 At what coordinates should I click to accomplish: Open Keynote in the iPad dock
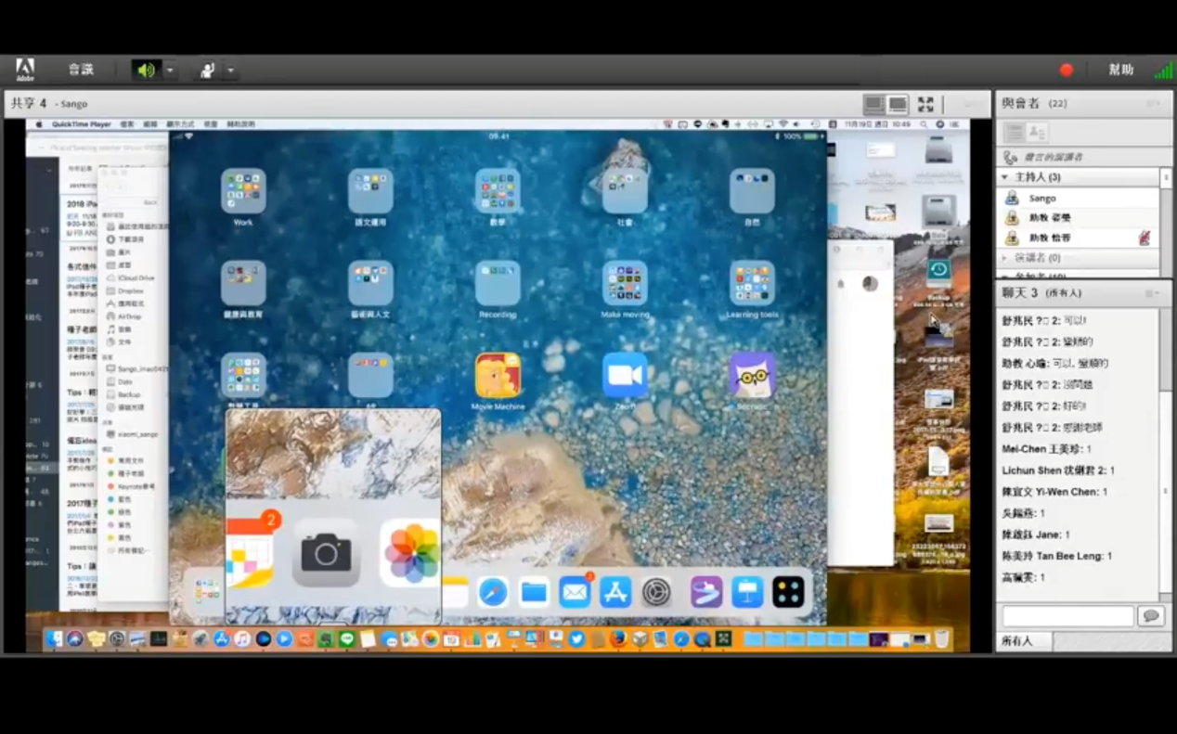tap(747, 592)
